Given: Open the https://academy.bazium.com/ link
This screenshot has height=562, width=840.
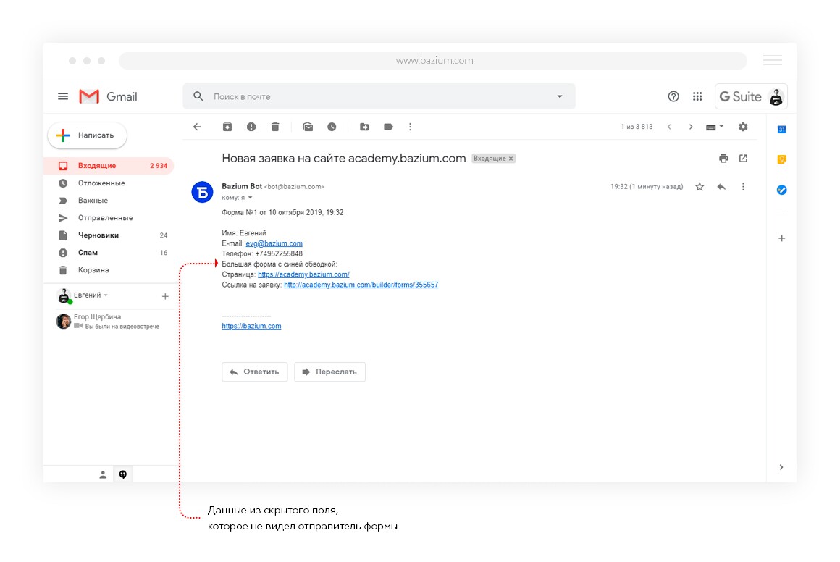Looking at the screenshot, I should [x=303, y=274].
